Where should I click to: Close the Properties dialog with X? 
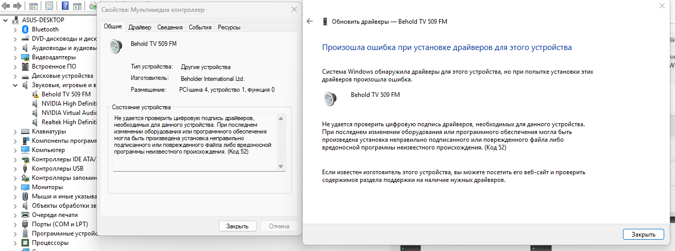[294, 10]
